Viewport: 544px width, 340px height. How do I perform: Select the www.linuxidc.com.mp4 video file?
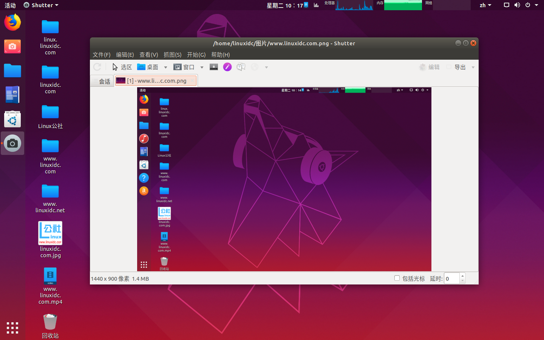[x=50, y=286]
